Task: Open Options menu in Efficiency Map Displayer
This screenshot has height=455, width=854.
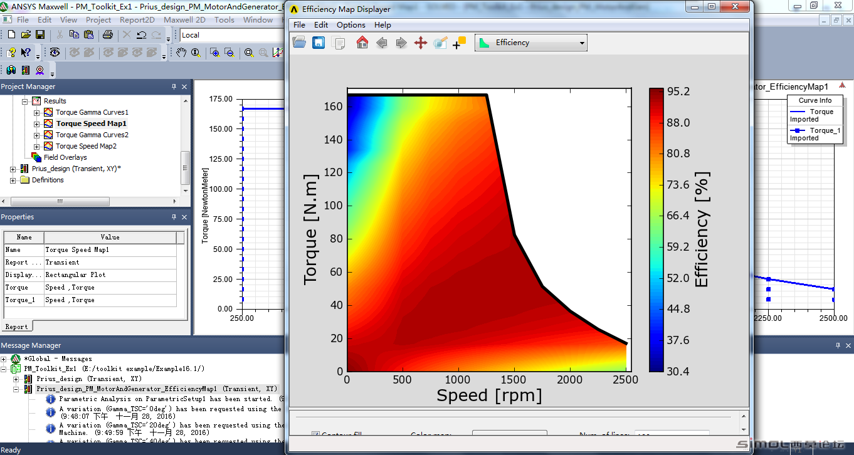Action: (x=351, y=25)
